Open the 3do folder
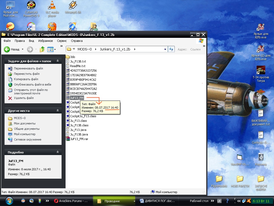 point(70,57)
